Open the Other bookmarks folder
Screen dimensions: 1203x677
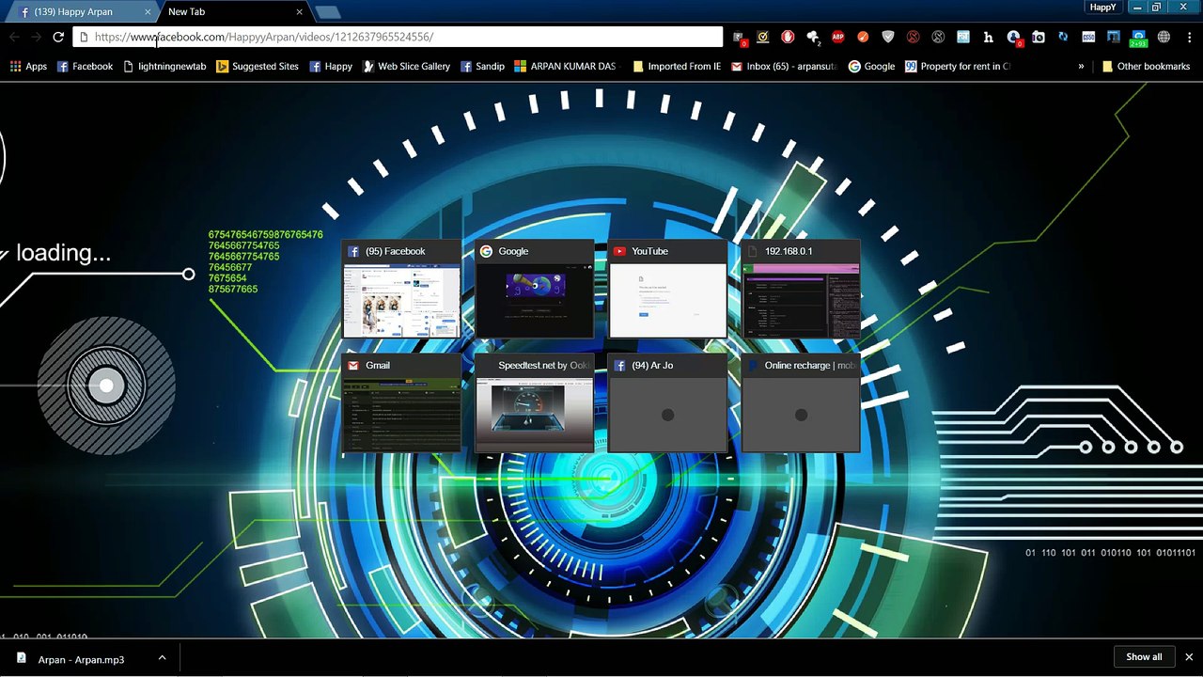click(x=1146, y=67)
